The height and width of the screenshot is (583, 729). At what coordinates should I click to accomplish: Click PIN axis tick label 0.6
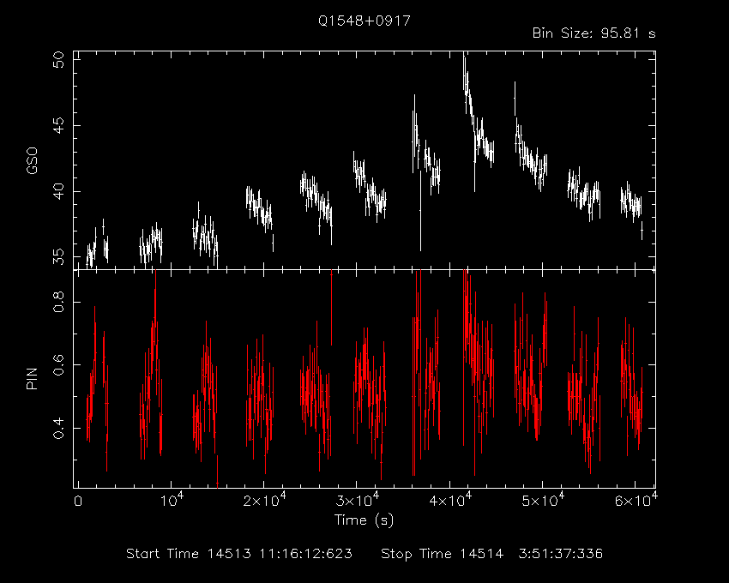[x=59, y=365]
